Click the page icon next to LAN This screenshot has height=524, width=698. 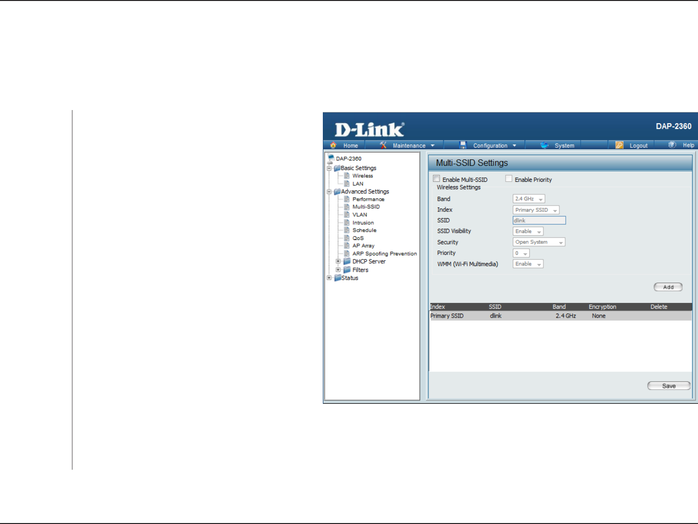click(x=347, y=184)
